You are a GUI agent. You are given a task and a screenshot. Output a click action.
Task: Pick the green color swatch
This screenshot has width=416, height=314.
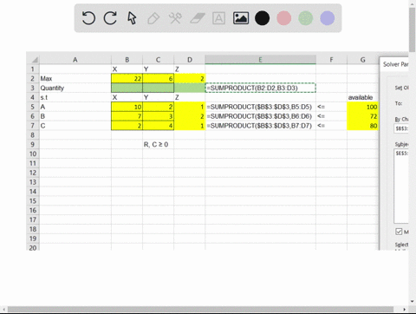click(306, 18)
